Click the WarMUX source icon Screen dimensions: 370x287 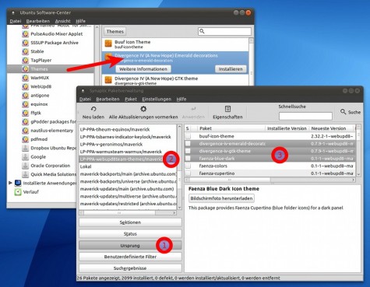pyautogui.click(x=25, y=78)
